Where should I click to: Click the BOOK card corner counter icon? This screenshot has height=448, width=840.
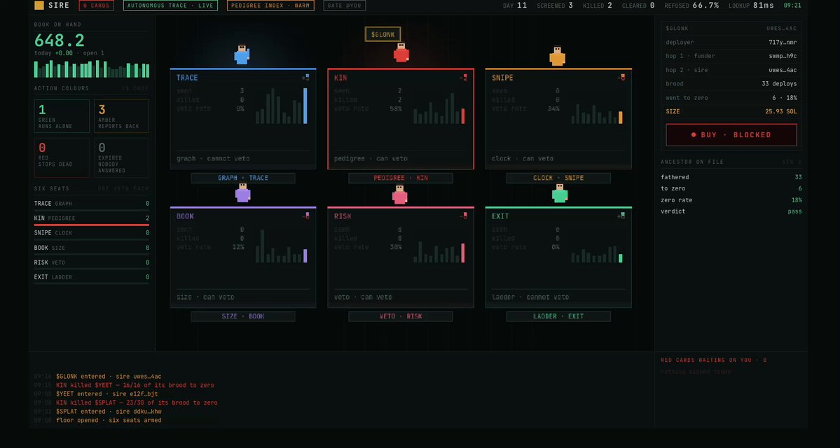[x=305, y=216]
